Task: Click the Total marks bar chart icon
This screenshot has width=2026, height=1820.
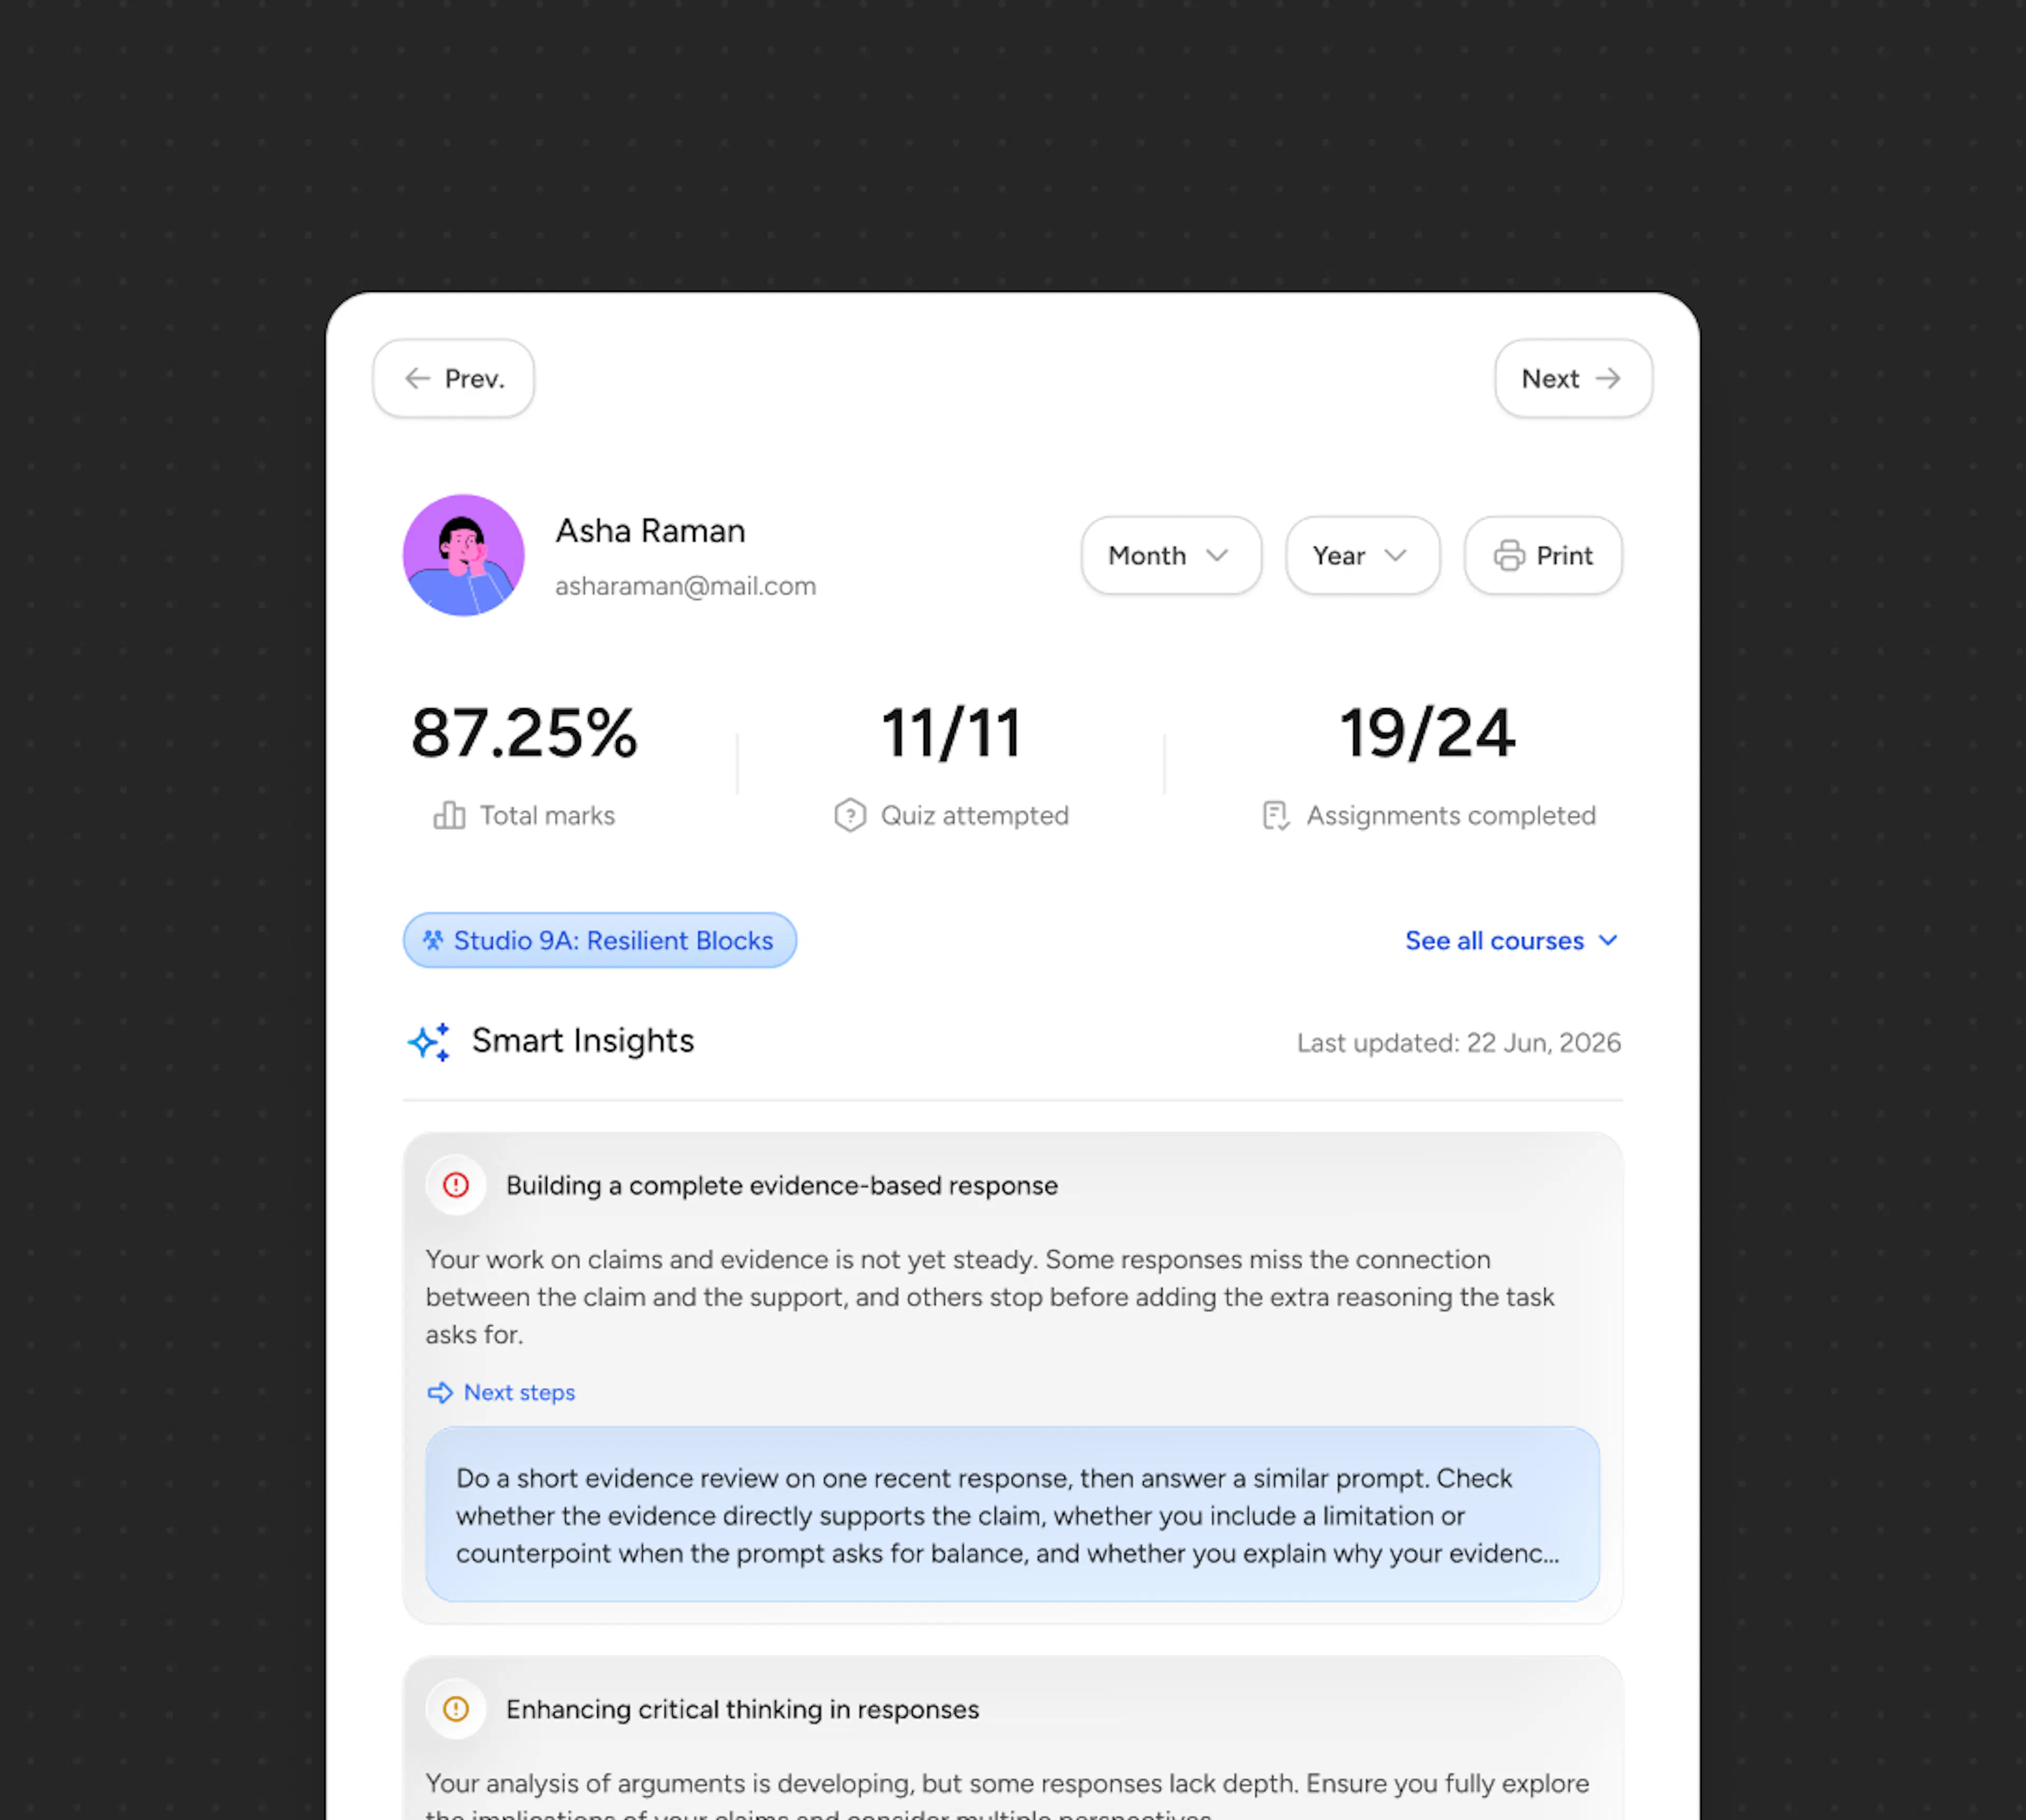Action: coord(449,815)
